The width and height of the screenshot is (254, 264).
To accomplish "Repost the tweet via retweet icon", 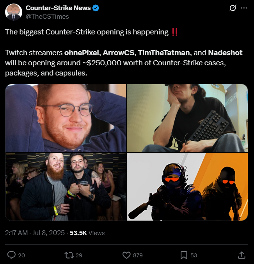I will click(69, 255).
